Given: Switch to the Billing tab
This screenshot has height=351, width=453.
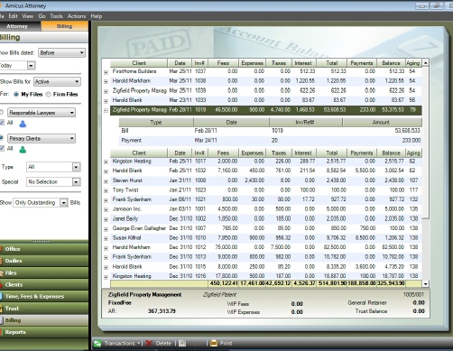Looking at the screenshot, I should point(65,26).
